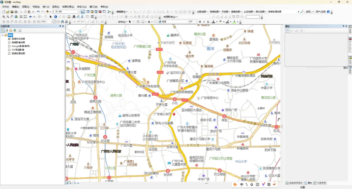The width and height of the screenshot is (352, 189).
Task: Switch to List By Source view
Action: 7,31
